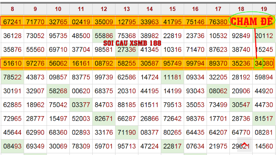Select column header 9
This screenshot has width=276, height=155.
pos(35,9)
